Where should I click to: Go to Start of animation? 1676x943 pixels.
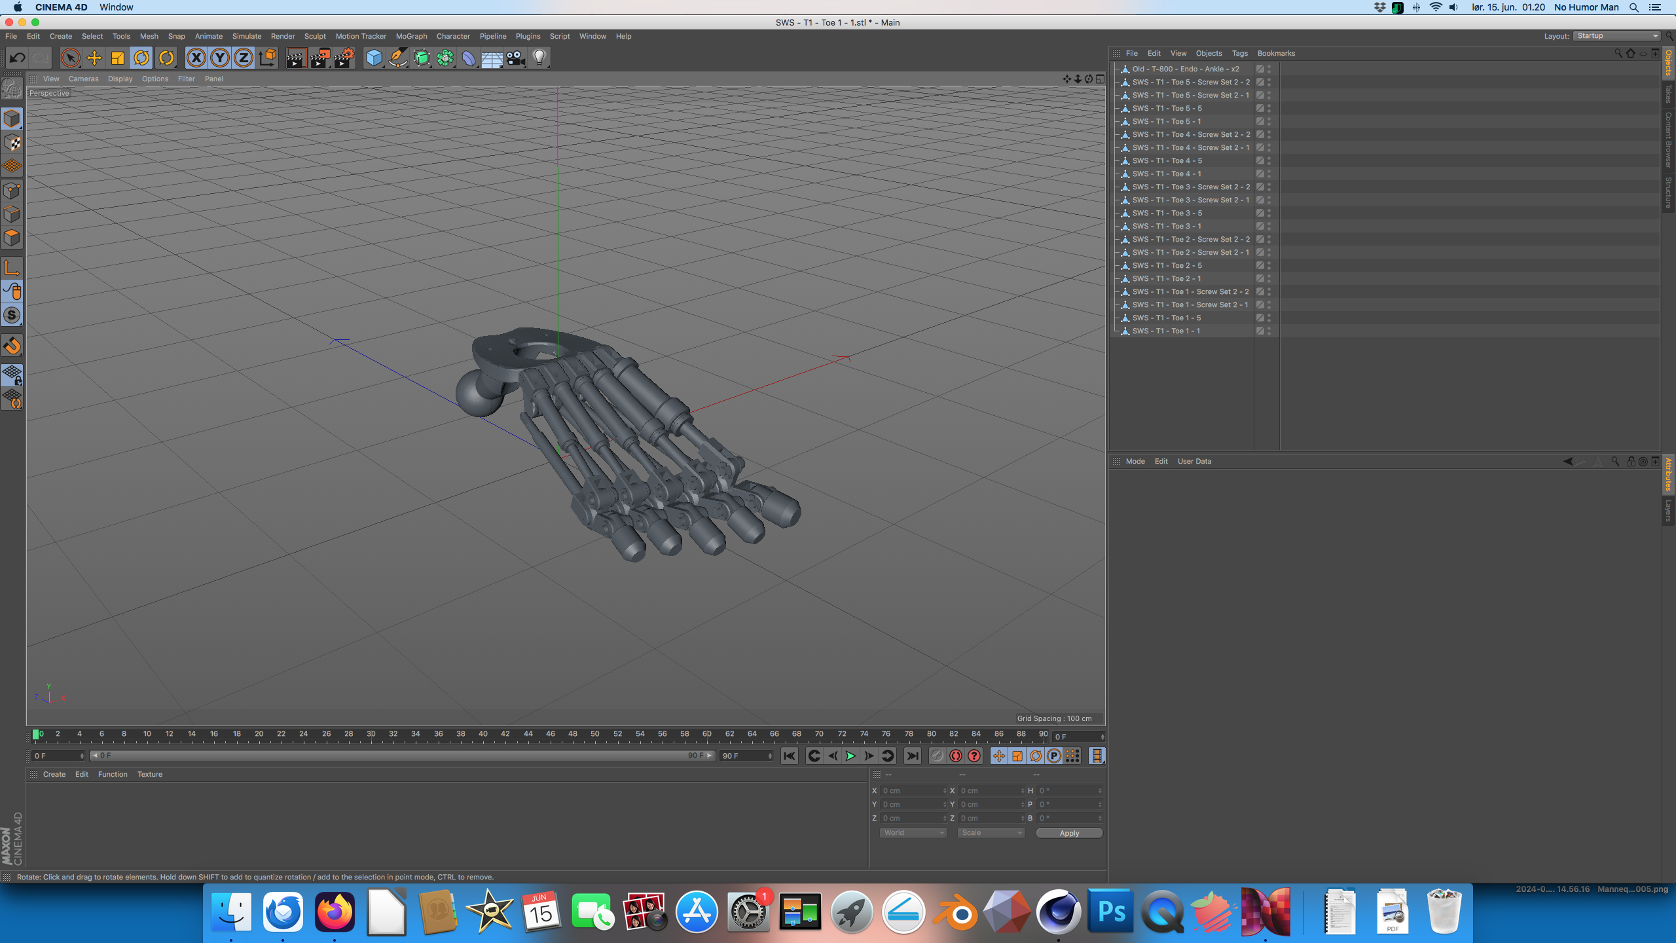(789, 756)
